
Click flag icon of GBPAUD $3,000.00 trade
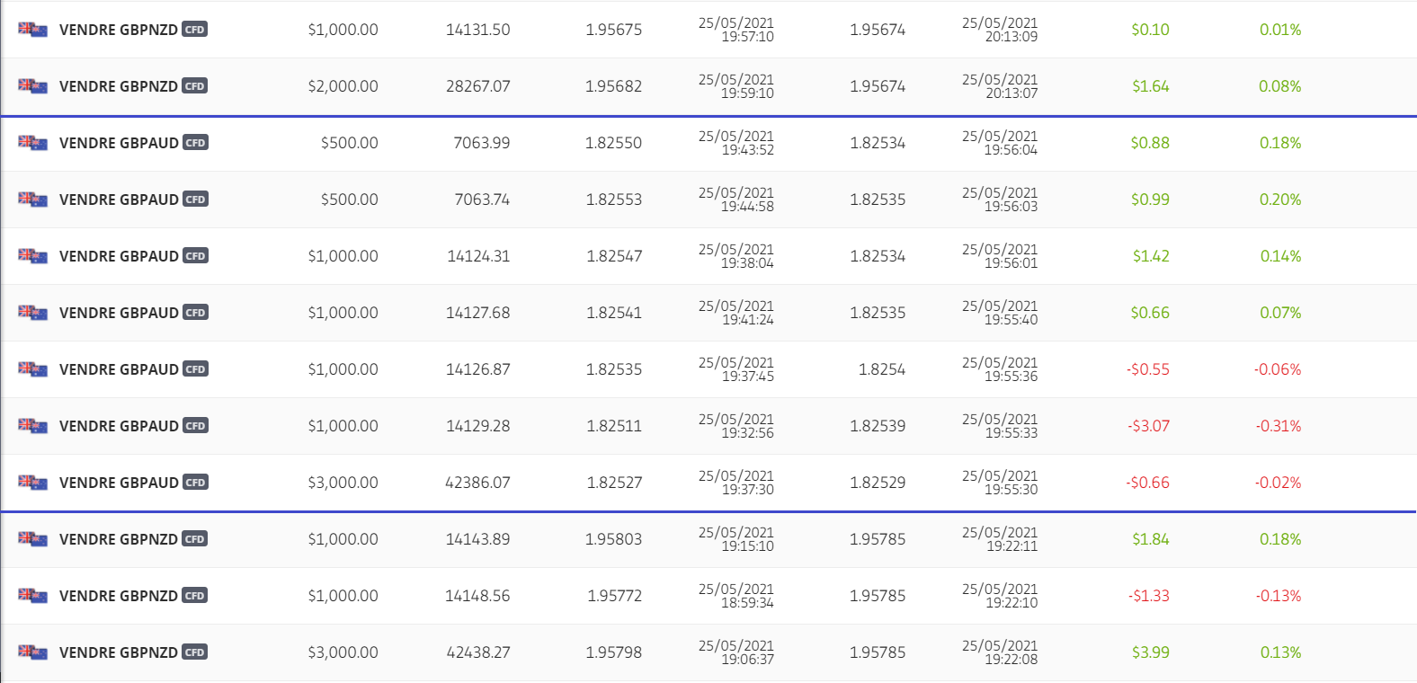tap(32, 483)
